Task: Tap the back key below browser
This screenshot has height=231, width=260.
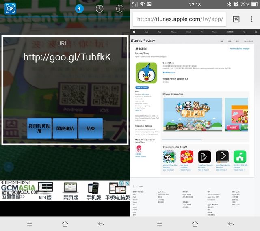Action: pyautogui.click(x=231, y=224)
